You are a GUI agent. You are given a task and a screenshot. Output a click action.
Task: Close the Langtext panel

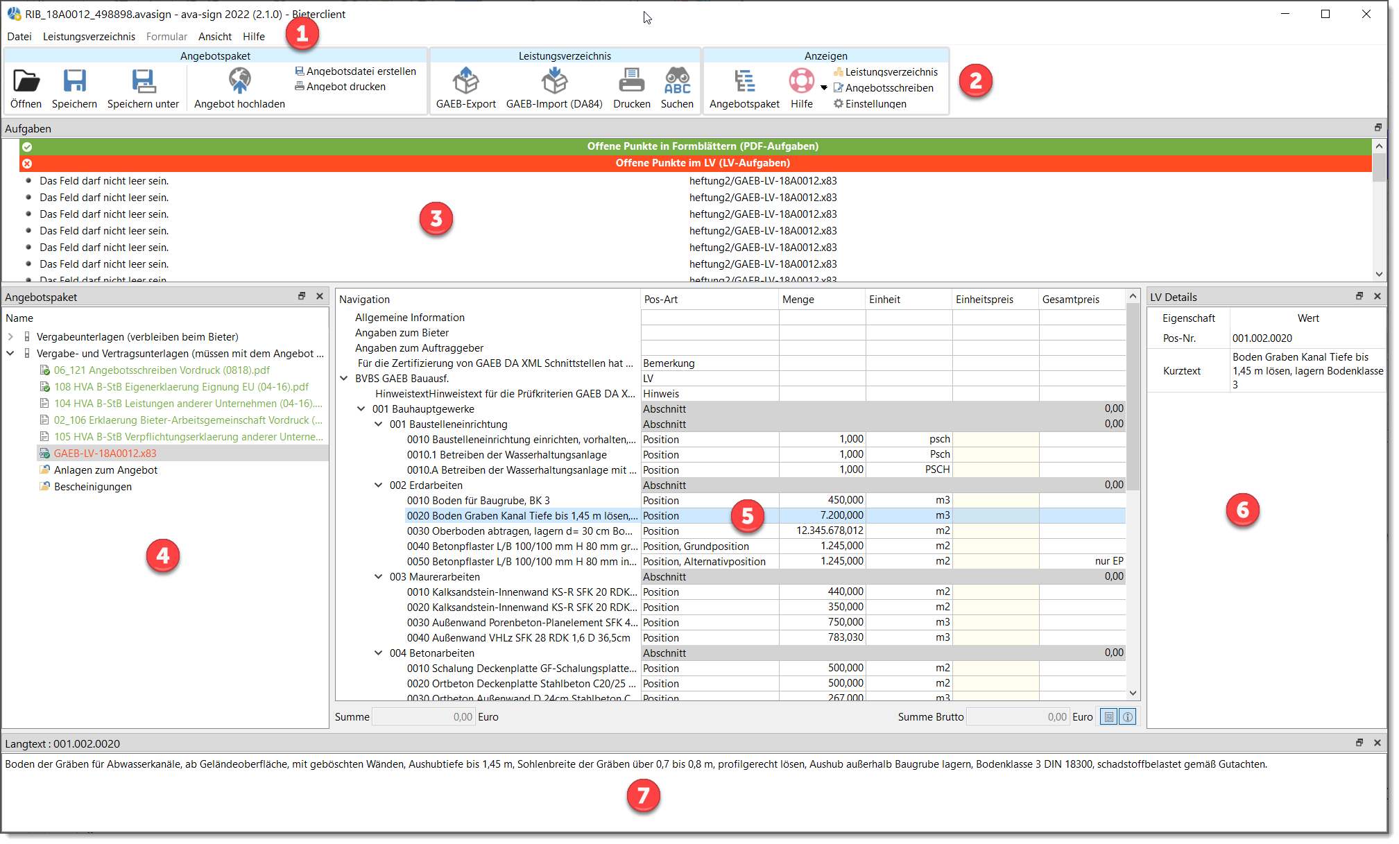(1377, 743)
